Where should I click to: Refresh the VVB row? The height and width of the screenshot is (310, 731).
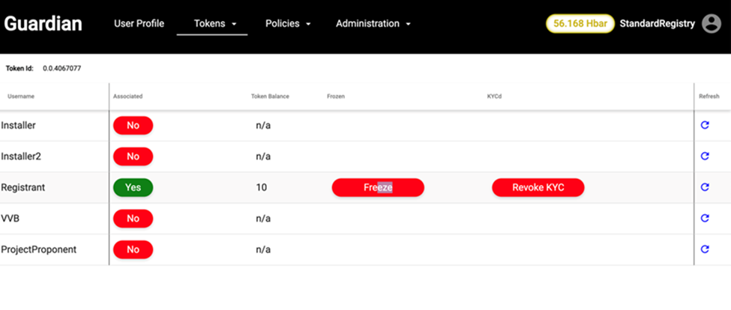705,218
